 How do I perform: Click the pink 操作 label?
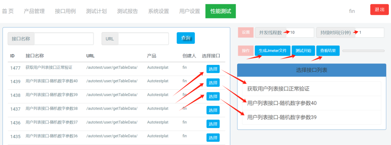(245, 50)
